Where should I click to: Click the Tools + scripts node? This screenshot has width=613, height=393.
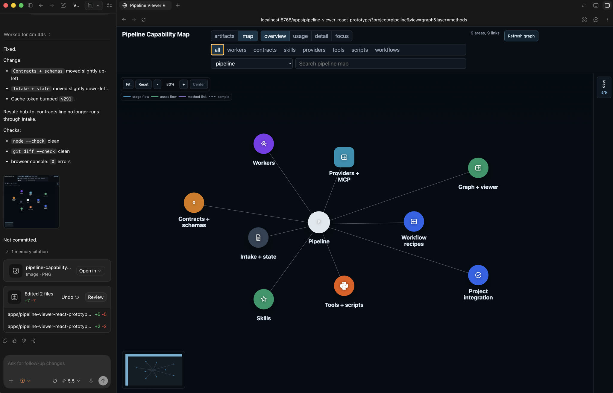pyautogui.click(x=344, y=286)
